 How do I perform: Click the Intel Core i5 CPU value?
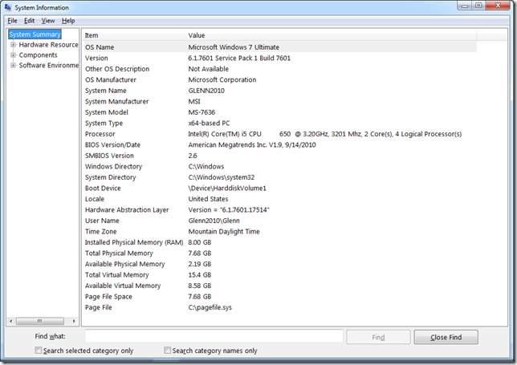pyautogui.click(x=325, y=134)
